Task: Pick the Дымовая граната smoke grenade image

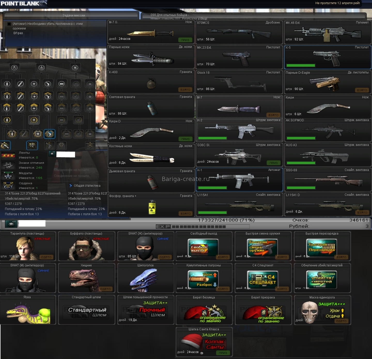Action: (x=152, y=182)
